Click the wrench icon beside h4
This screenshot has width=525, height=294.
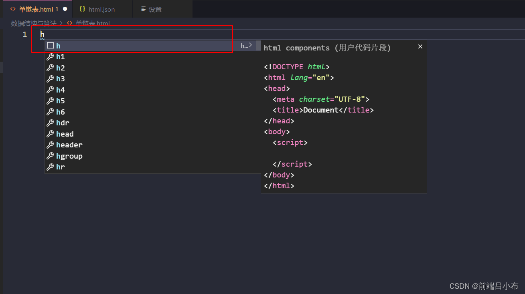pyautogui.click(x=50, y=90)
